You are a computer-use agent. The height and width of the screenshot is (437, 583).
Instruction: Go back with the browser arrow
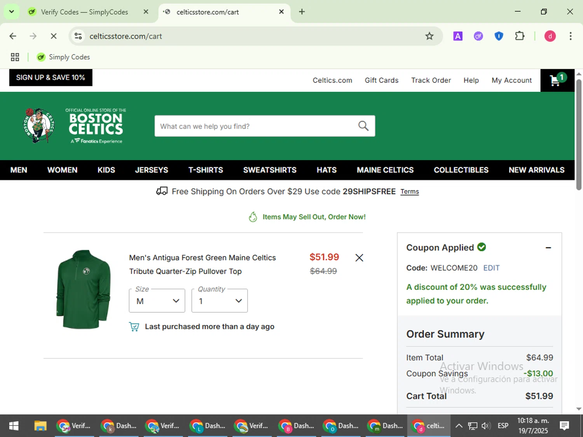click(x=13, y=36)
